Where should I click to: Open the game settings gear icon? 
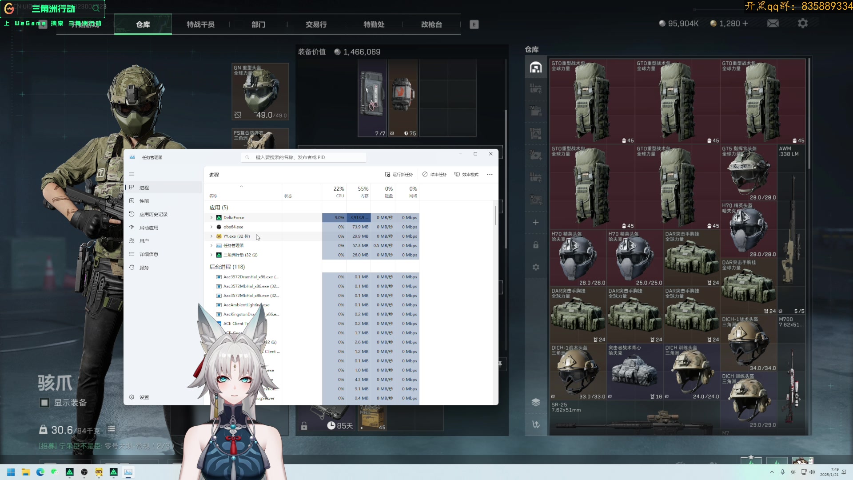pyautogui.click(x=802, y=23)
